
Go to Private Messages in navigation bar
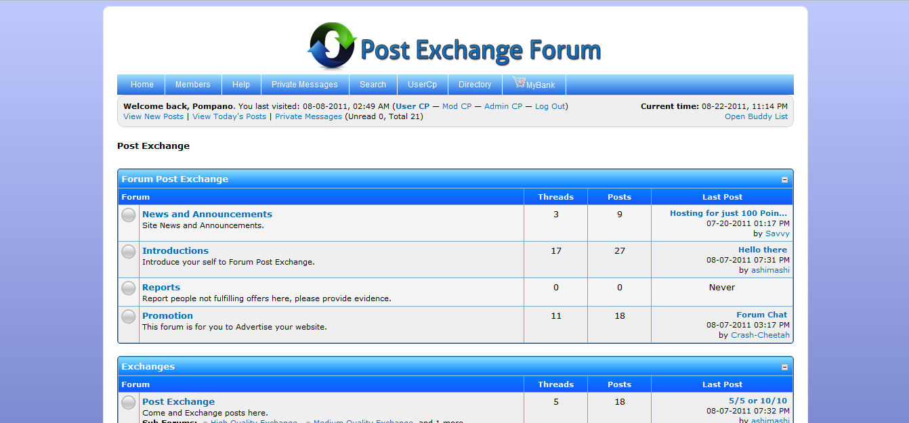[304, 85]
